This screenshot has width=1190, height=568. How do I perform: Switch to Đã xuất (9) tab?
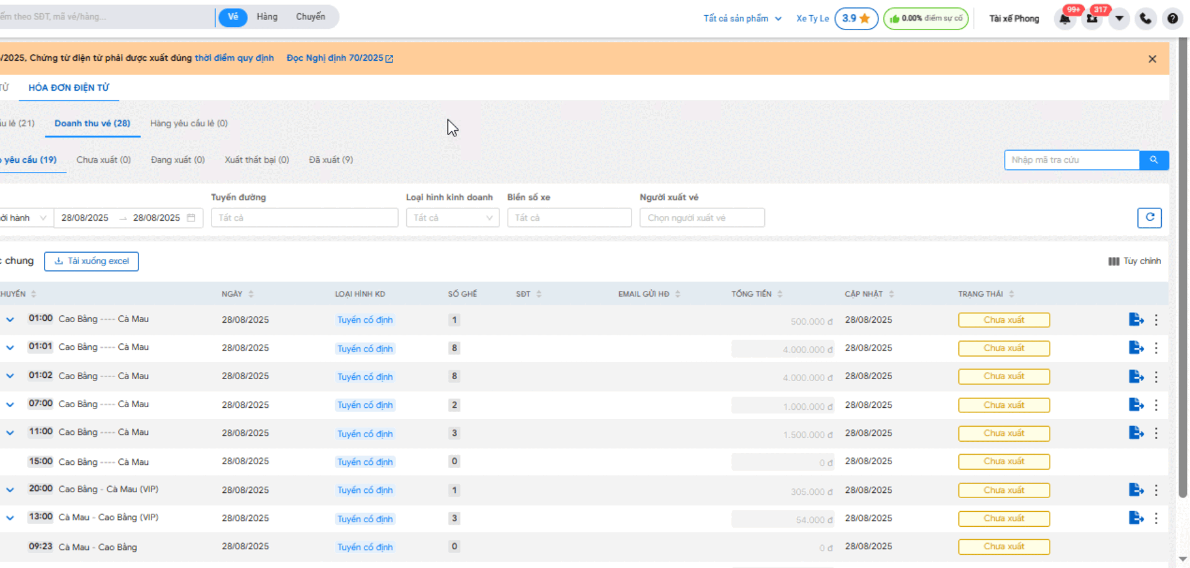click(331, 160)
